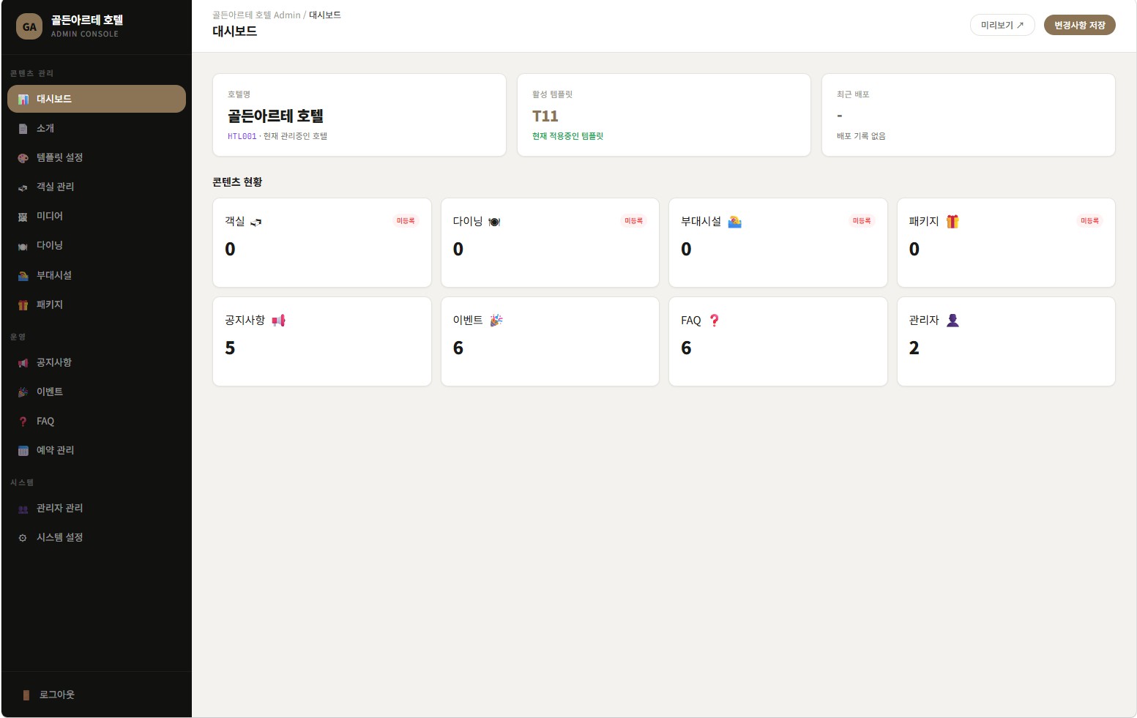Click the 관리자 관리 people icon

coord(23,509)
